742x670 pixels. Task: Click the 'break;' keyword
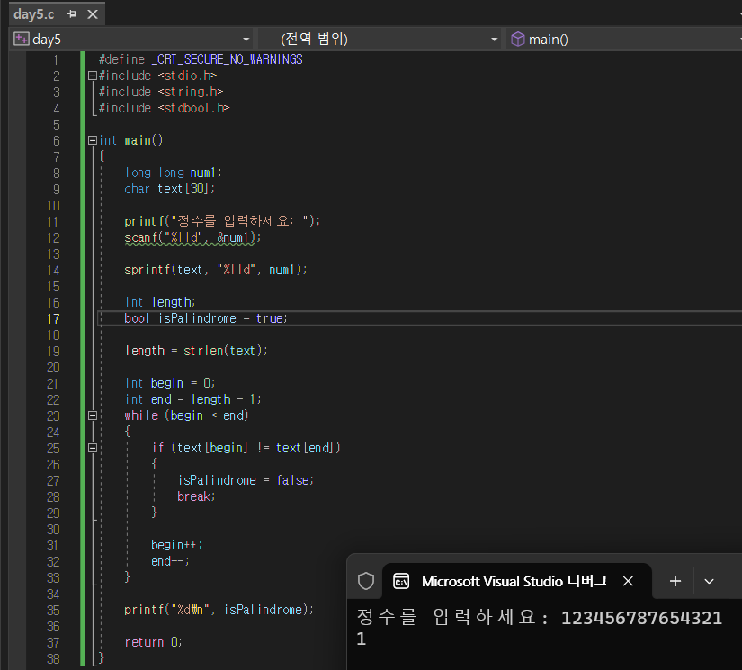pyautogui.click(x=196, y=496)
